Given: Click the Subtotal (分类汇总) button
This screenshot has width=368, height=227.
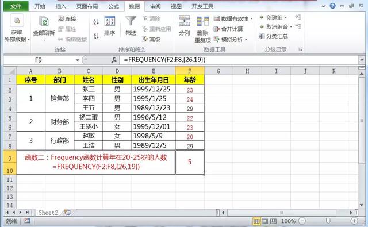Looking at the screenshot, I should click(x=273, y=36).
